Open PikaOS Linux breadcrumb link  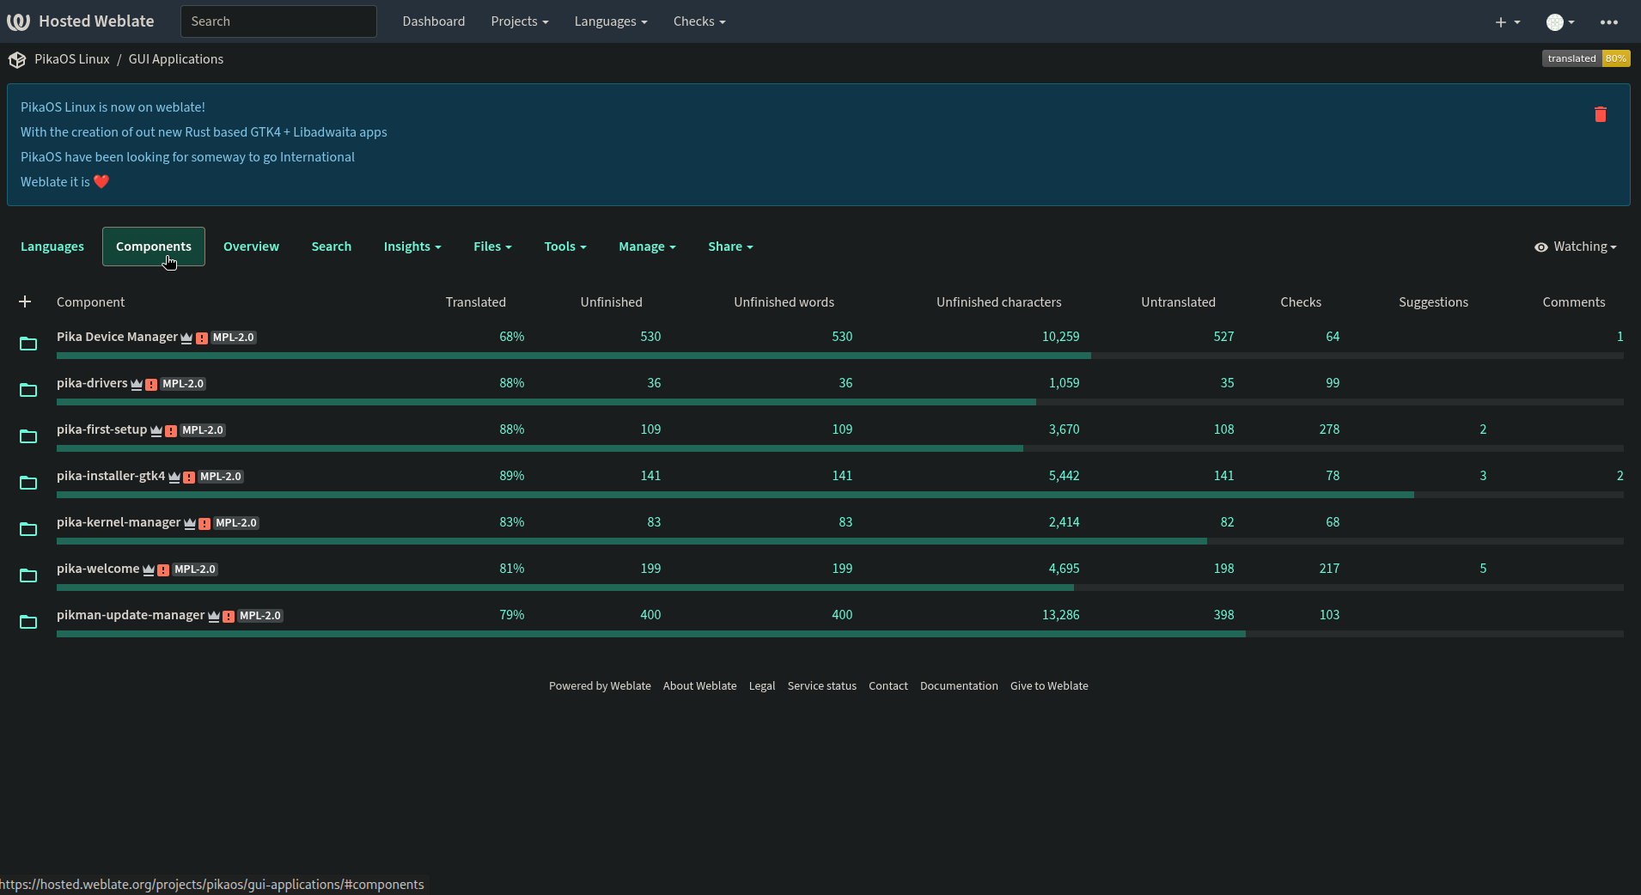pos(72,59)
